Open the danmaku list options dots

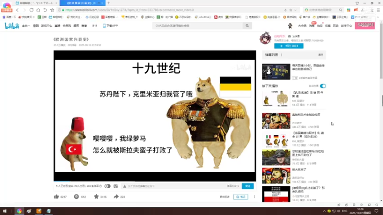click(x=282, y=55)
